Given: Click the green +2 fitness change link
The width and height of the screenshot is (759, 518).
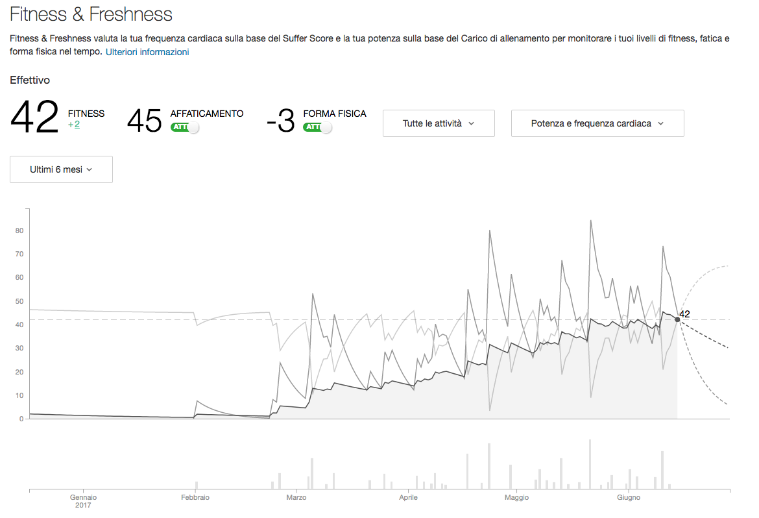Looking at the screenshot, I should pos(74,125).
